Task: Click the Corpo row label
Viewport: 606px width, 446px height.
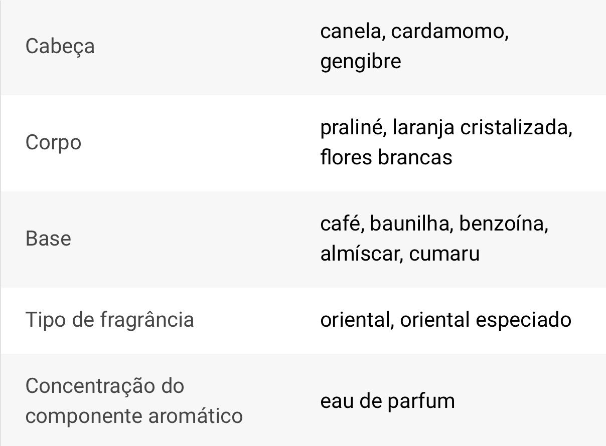Action: (53, 143)
